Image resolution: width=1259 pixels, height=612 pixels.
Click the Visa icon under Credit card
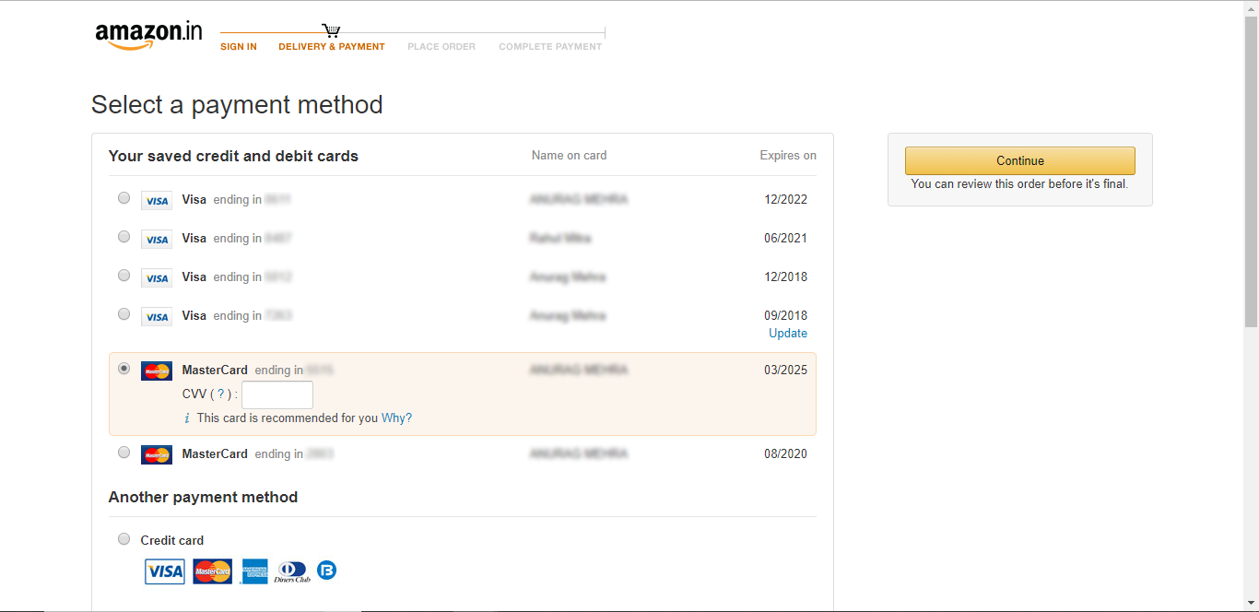(x=165, y=571)
